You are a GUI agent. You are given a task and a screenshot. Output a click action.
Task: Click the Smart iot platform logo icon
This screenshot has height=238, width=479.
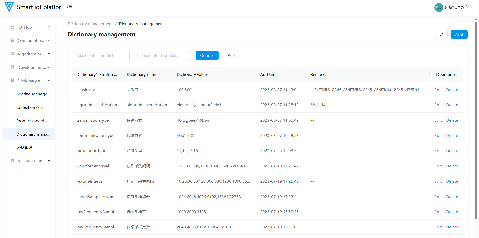coord(9,7)
